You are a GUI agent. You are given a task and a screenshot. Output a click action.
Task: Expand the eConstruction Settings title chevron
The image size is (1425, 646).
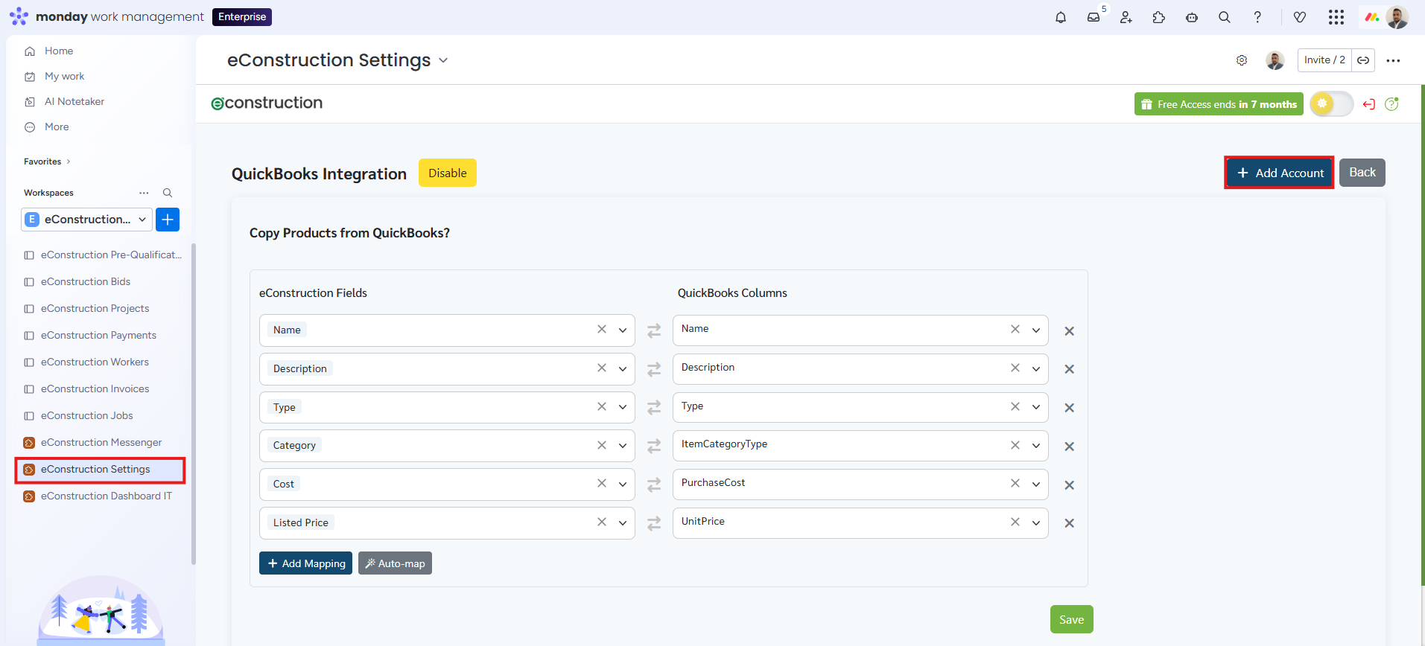click(443, 60)
